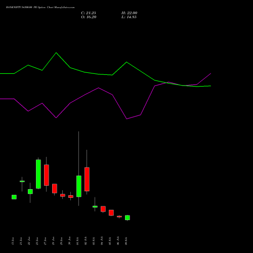Viewport: 253px width, 253px height.
Task: Click the red candle above 28 Jan
Action: point(55,188)
